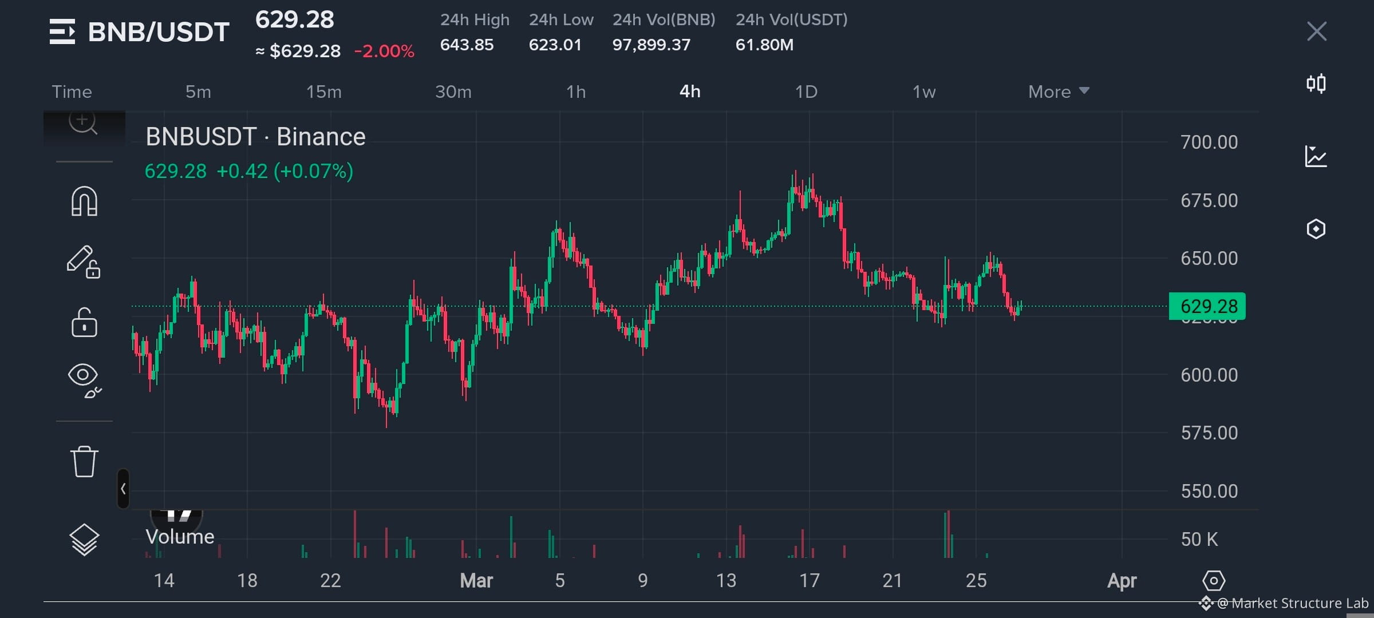Click the 25 date on time axis
The height and width of the screenshot is (618, 1374).
(976, 581)
